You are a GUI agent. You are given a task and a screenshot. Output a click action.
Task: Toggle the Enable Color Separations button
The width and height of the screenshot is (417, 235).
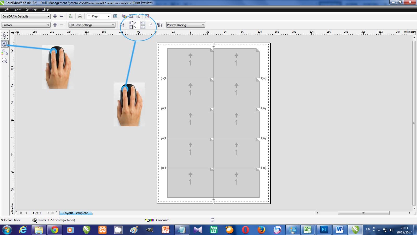(x=125, y=16)
